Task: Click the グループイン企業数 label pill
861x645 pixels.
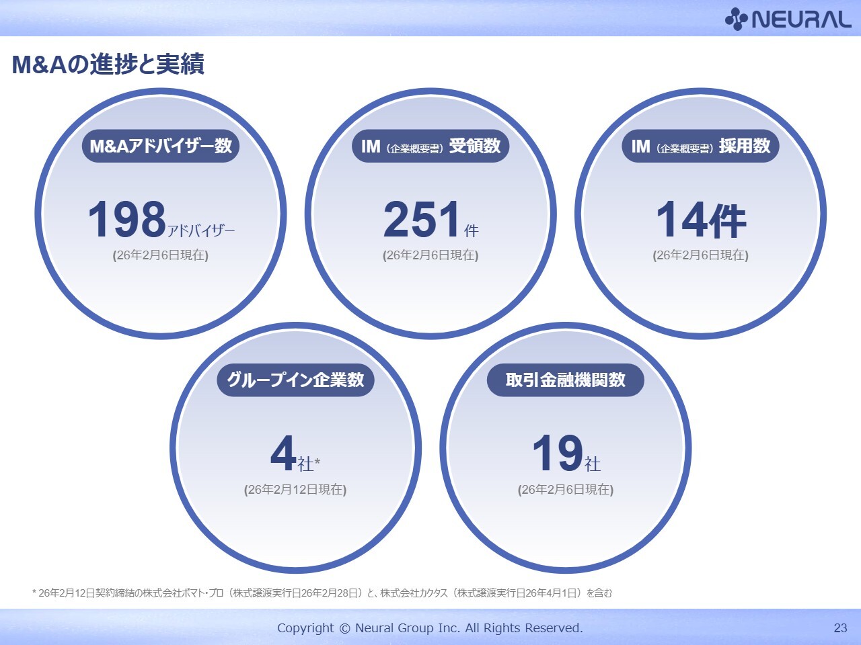Action: tap(295, 380)
